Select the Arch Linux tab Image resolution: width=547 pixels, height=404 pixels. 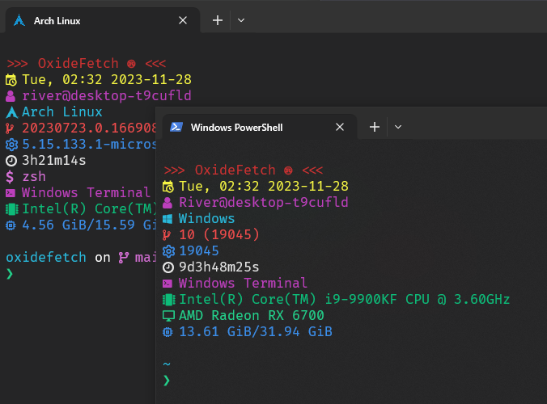coord(102,20)
